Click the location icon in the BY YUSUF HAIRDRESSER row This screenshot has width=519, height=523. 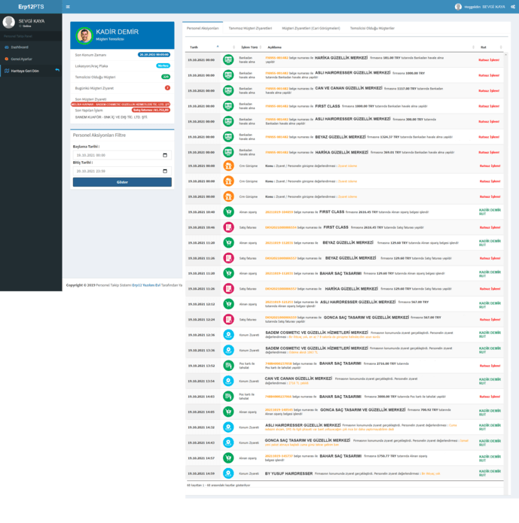click(x=228, y=473)
